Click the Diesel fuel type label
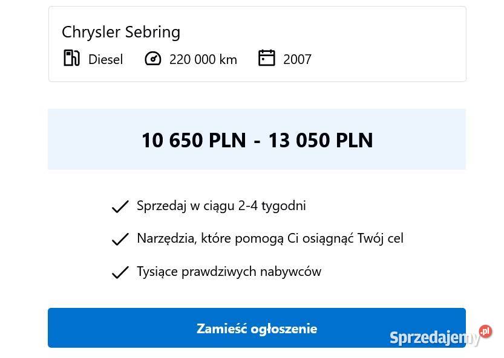Screen dimensions: 504x358 105,59
